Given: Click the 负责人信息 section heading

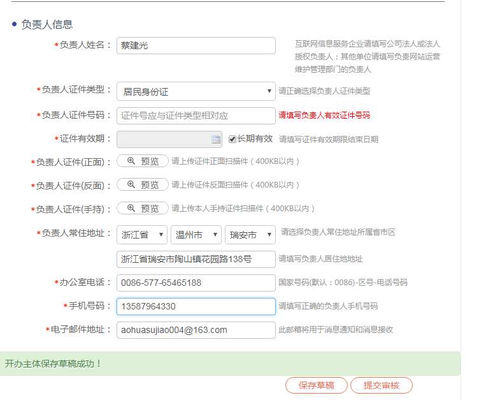Looking at the screenshot, I should point(47,24).
